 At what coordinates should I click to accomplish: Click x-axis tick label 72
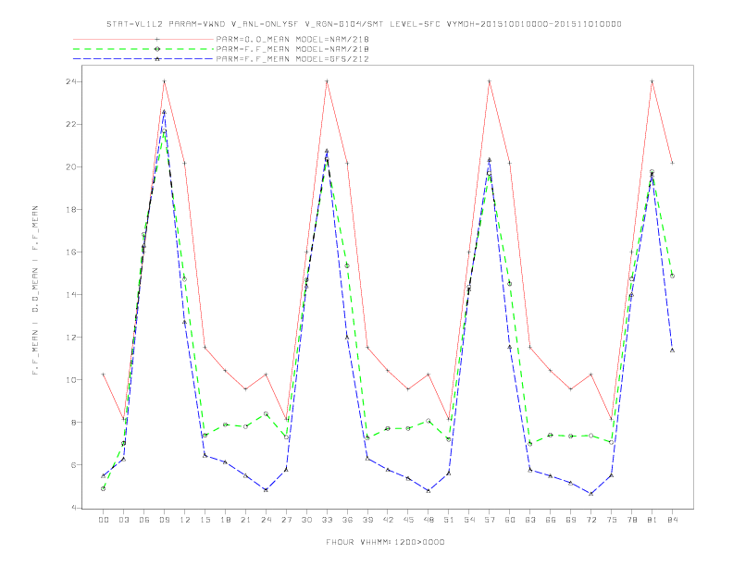point(590,520)
